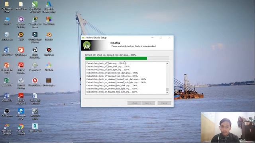This screenshot has width=255, height=143.
Task: Open the Data Kuliah folder
Action: tap(21, 6)
